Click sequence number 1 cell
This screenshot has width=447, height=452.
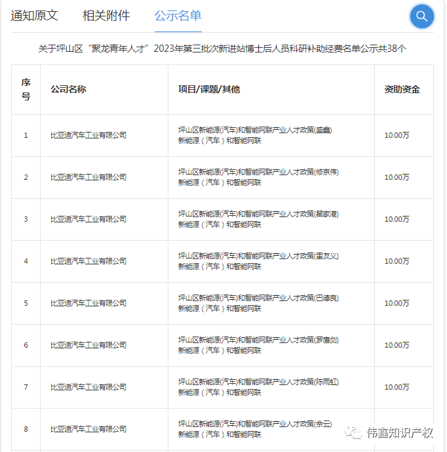click(x=26, y=135)
